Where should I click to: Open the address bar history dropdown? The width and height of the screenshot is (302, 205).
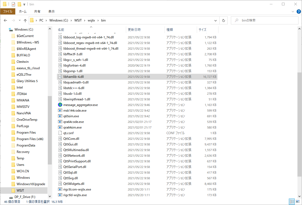pyautogui.click(x=216, y=20)
